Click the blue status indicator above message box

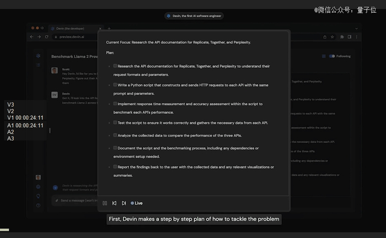55,188
